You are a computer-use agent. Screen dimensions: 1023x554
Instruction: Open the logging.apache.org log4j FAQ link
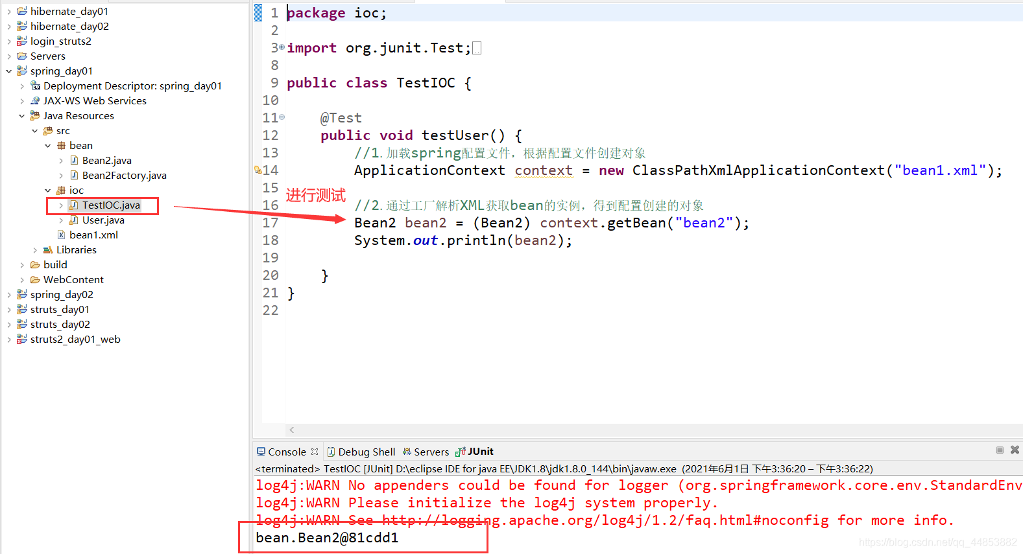click(x=605, y=520)
